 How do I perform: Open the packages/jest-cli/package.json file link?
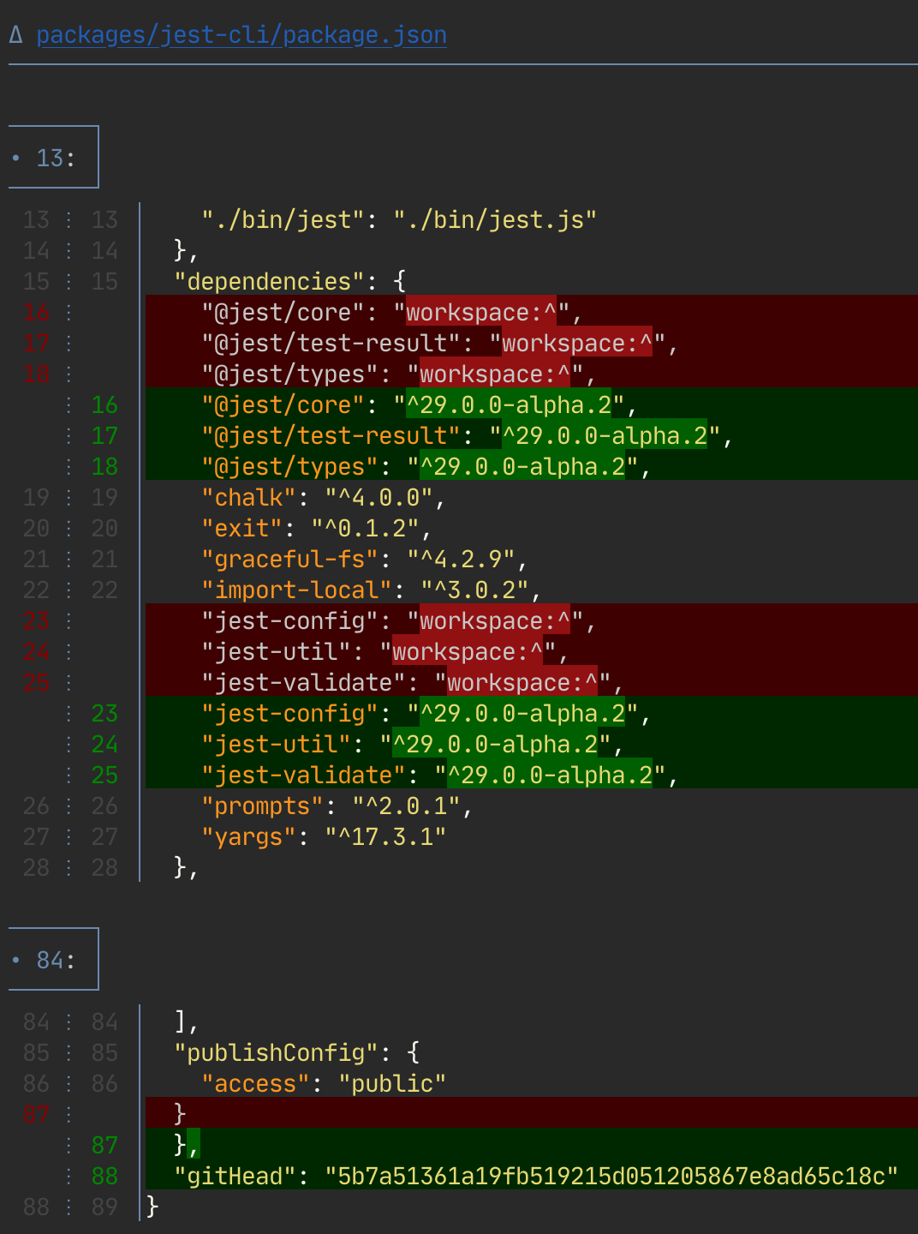241,35
